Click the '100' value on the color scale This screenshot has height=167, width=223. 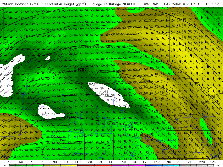[66, 162]
